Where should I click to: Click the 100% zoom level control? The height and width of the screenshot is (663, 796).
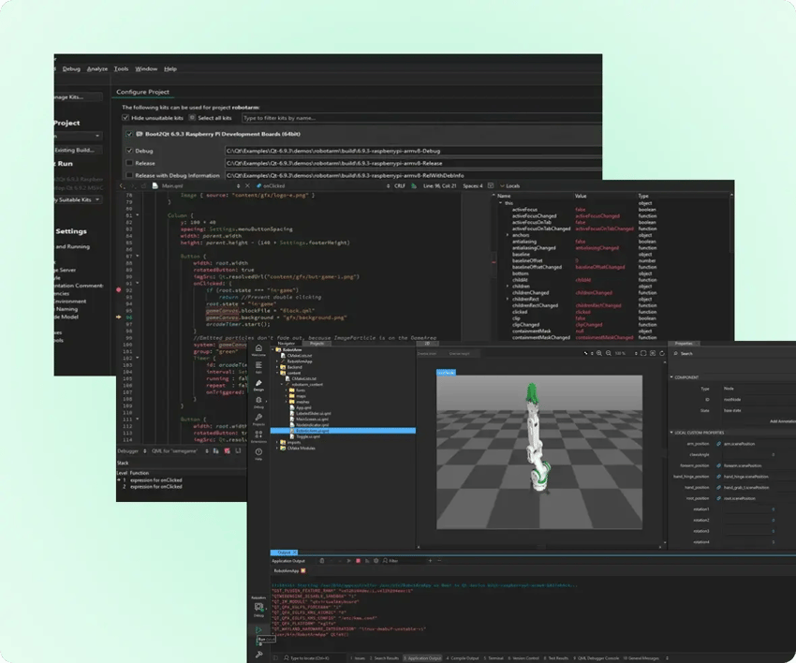pyautogui.click(x=620, y=353)
